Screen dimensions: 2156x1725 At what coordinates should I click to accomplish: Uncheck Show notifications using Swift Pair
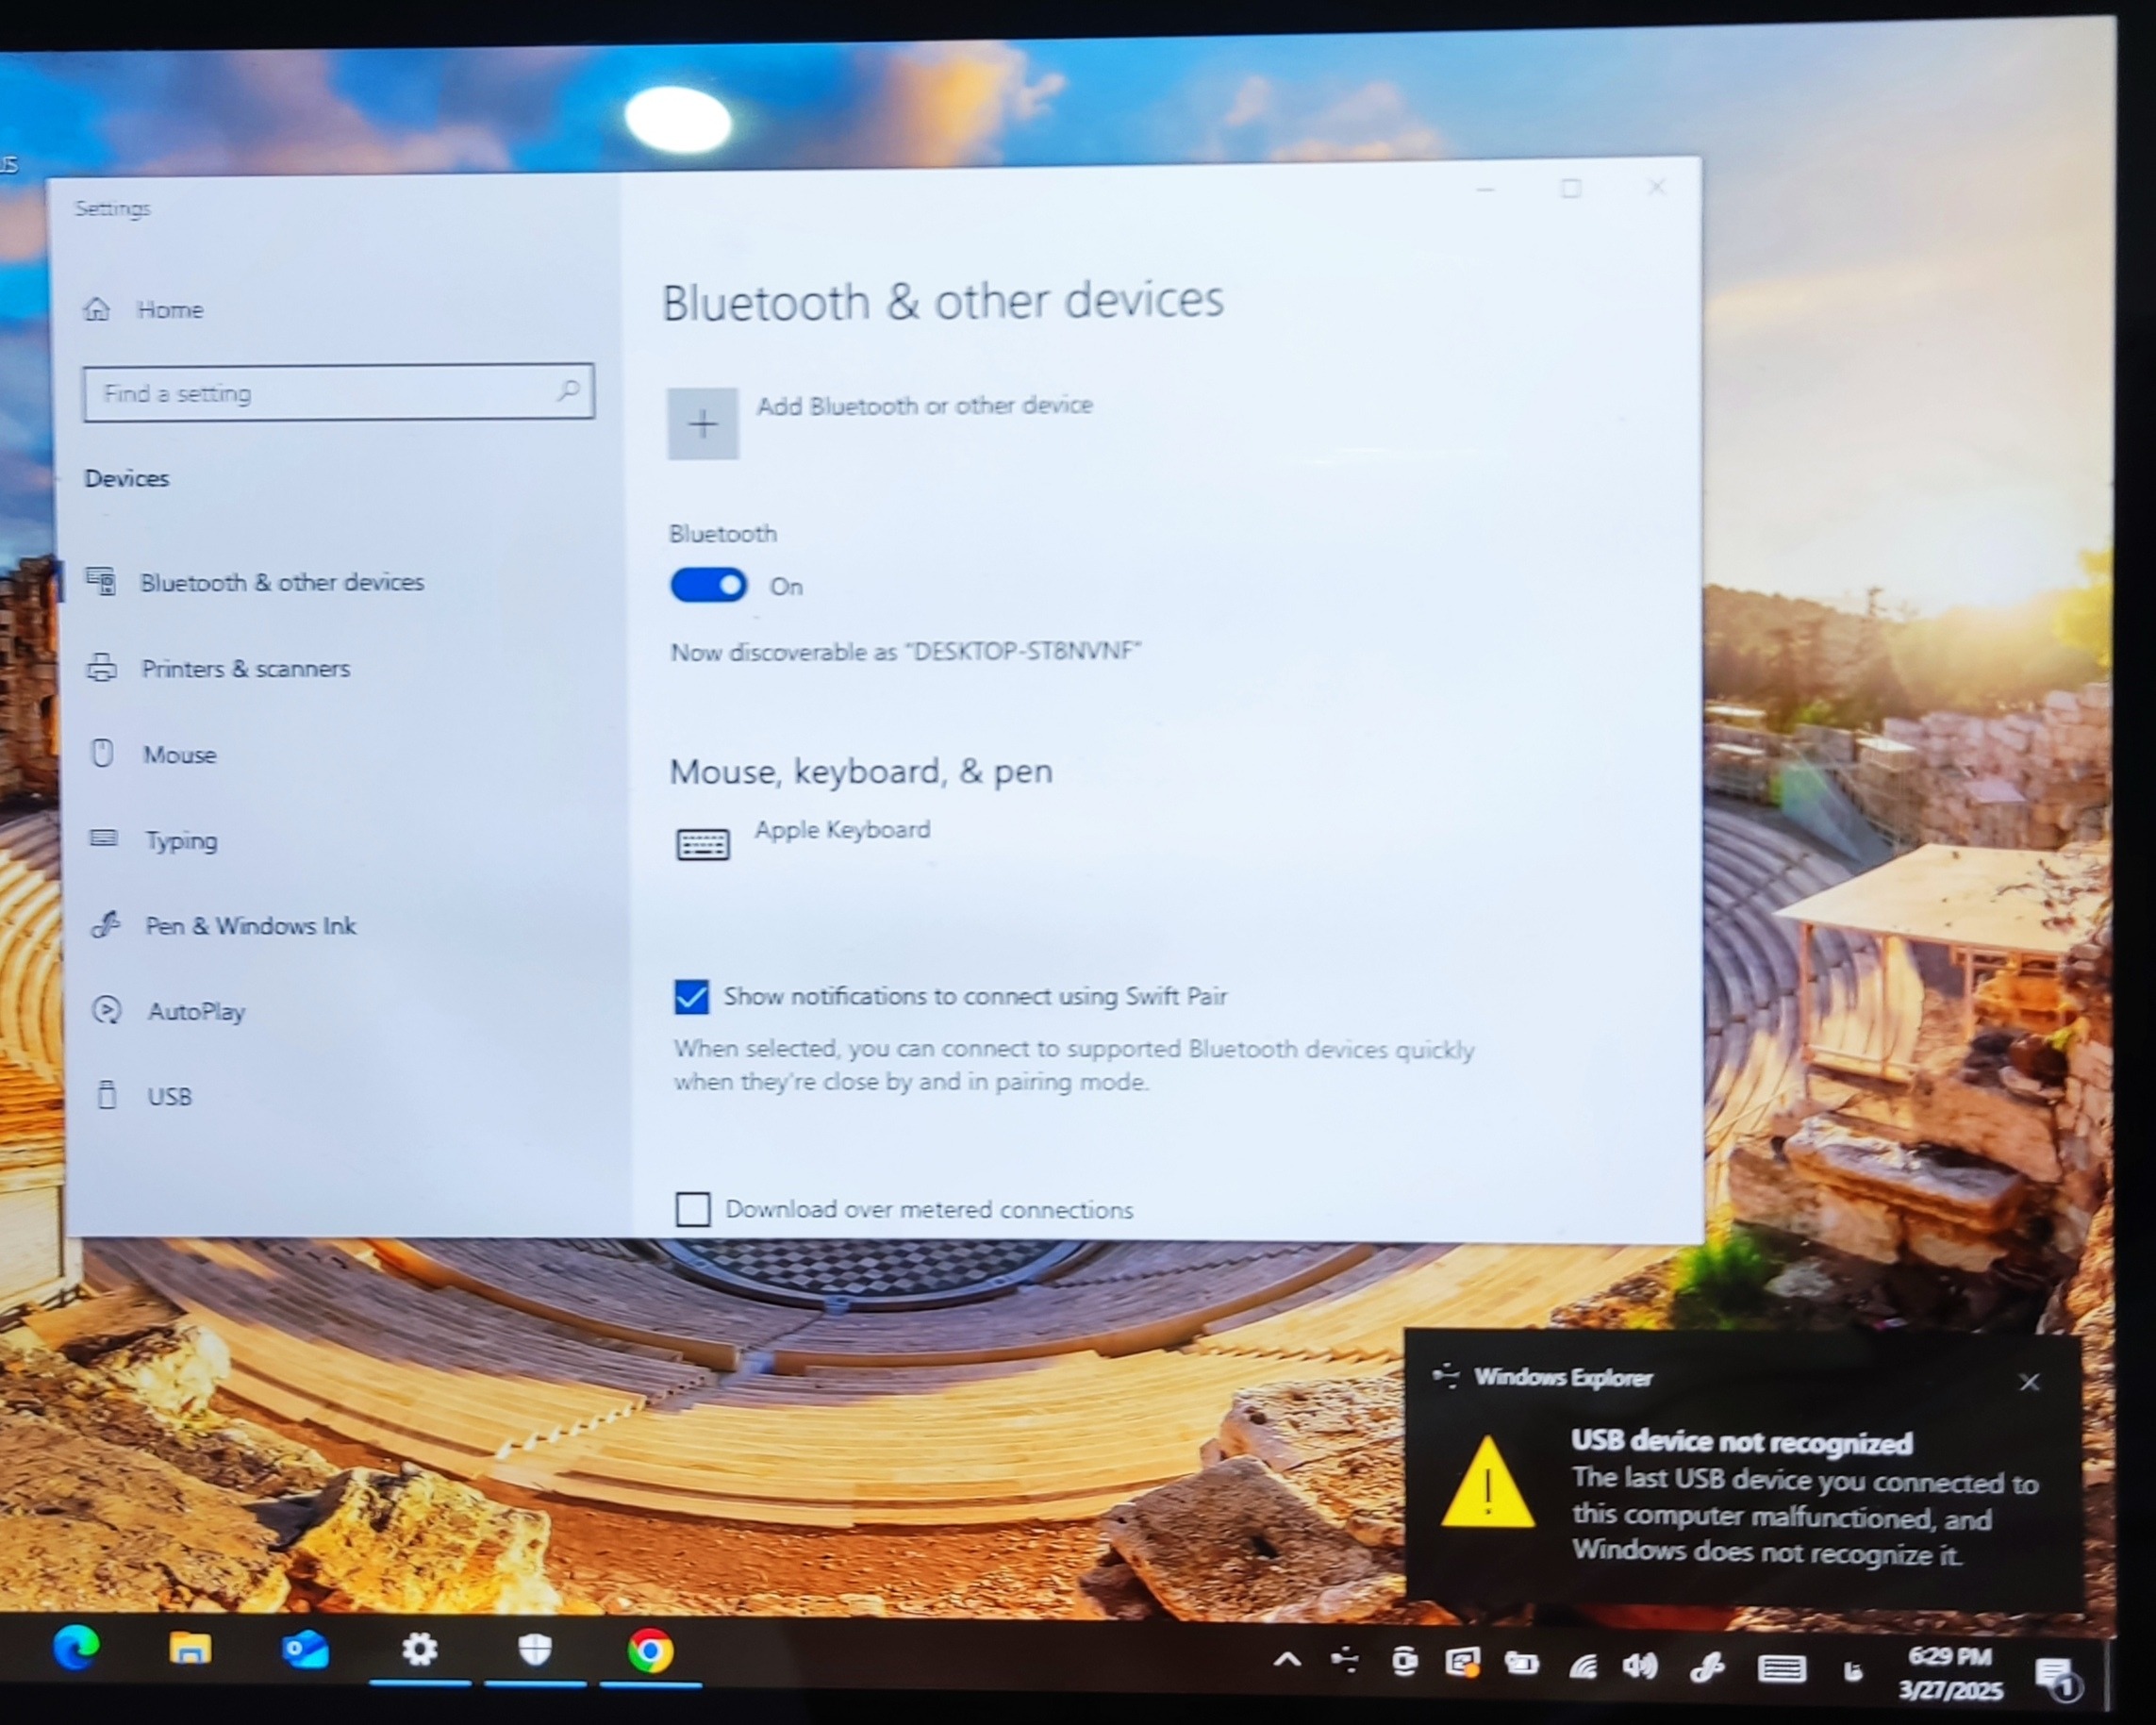pos(691,997)
